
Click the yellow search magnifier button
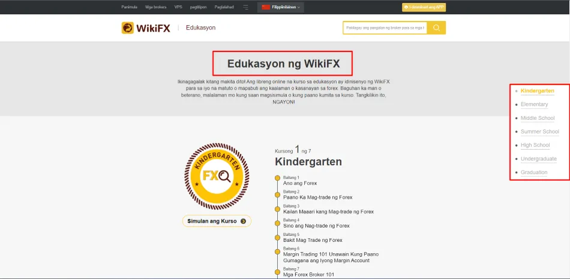tap(436, 28)
